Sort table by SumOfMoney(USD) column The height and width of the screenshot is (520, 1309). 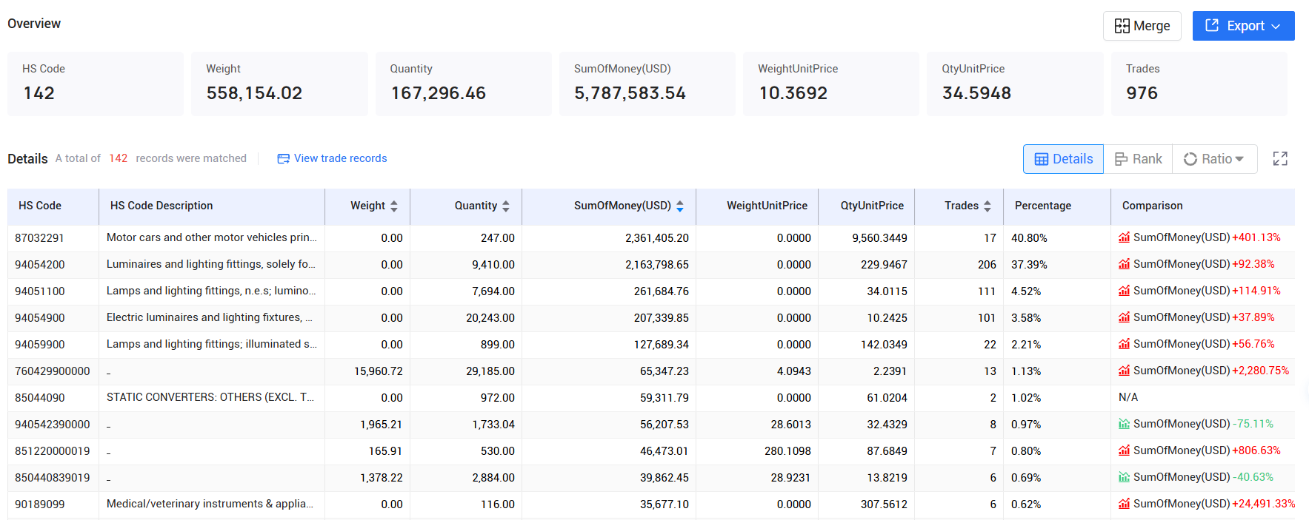coord(680,206)
